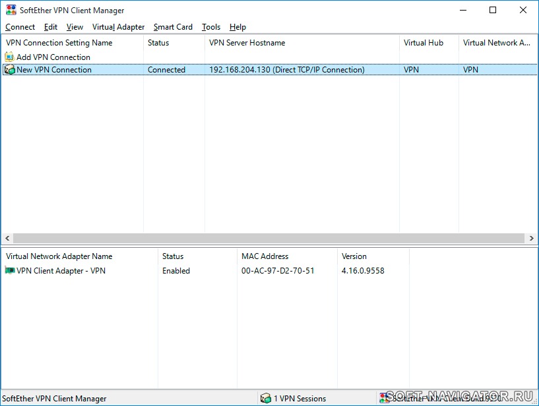Click the right arrow of horizontal scrollbar

tap(532, 238)
